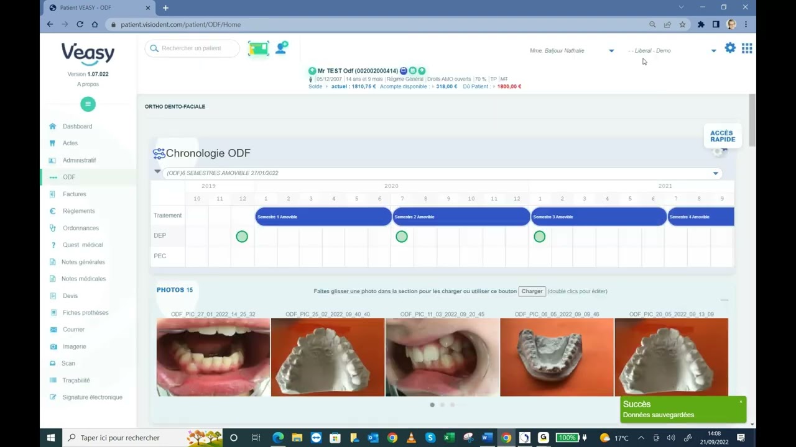Select Semestre 3 Amovible timeline bar
This screenshot has height=447, width=796.
pos(599,217)
